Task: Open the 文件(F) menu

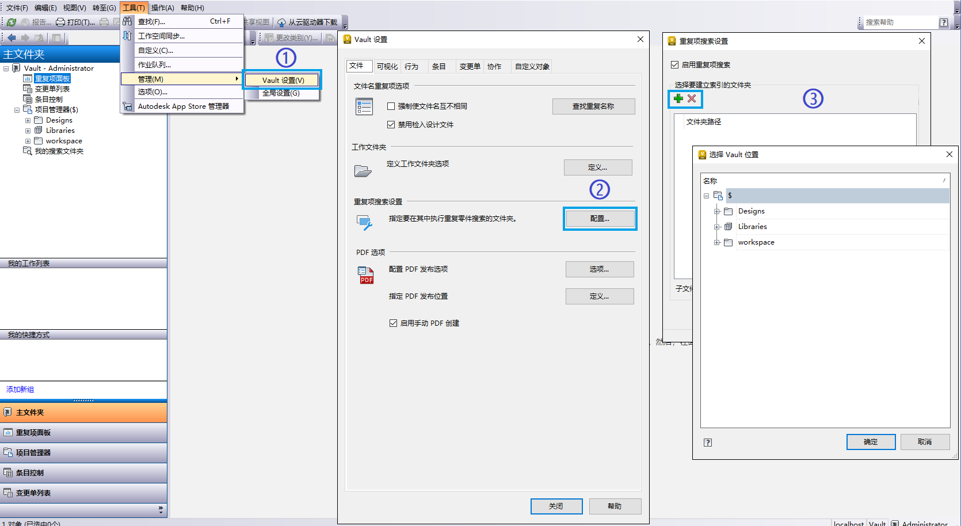Action: click(x=17, y=8)
